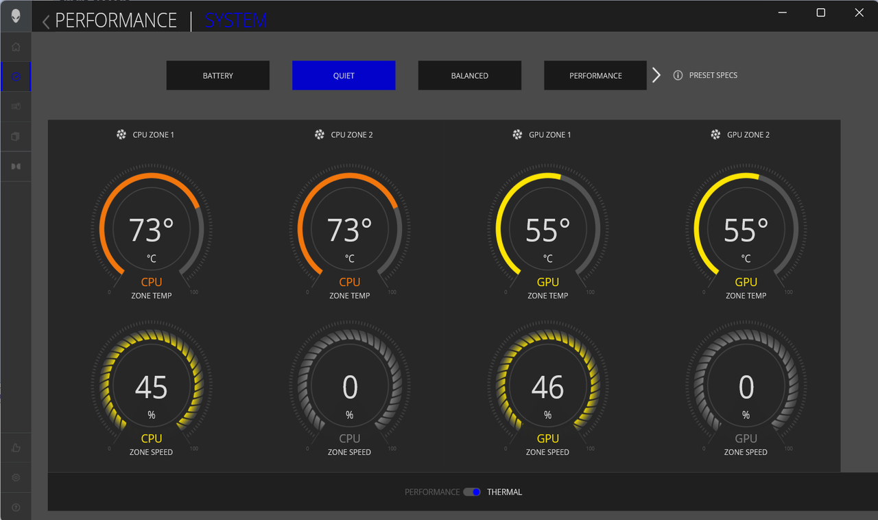Image resolution: width=878 pixels, height=520 pixels.
Task: Click the fan icon beside GPU ZONE 1
Action: [517, 134]
